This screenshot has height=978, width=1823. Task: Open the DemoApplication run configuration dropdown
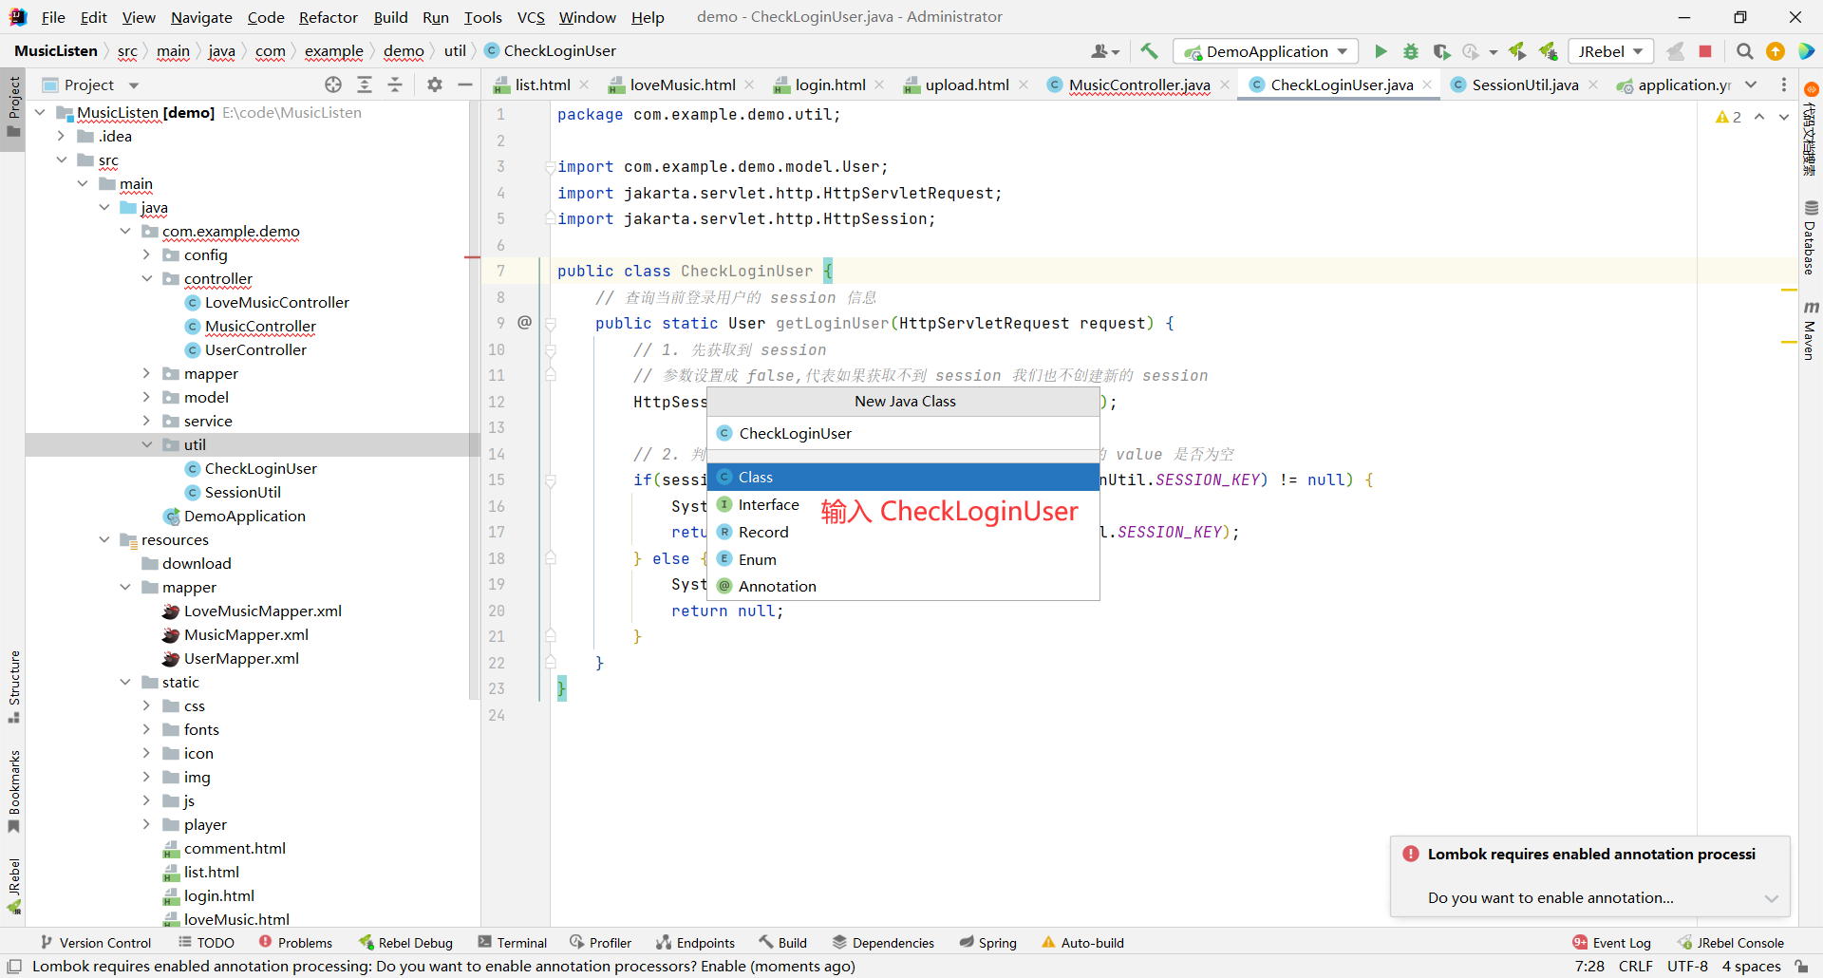(x=1267, y=51)
